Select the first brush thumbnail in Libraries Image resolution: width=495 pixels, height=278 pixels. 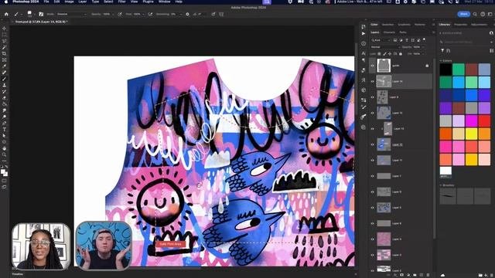[x=448, y=196]
